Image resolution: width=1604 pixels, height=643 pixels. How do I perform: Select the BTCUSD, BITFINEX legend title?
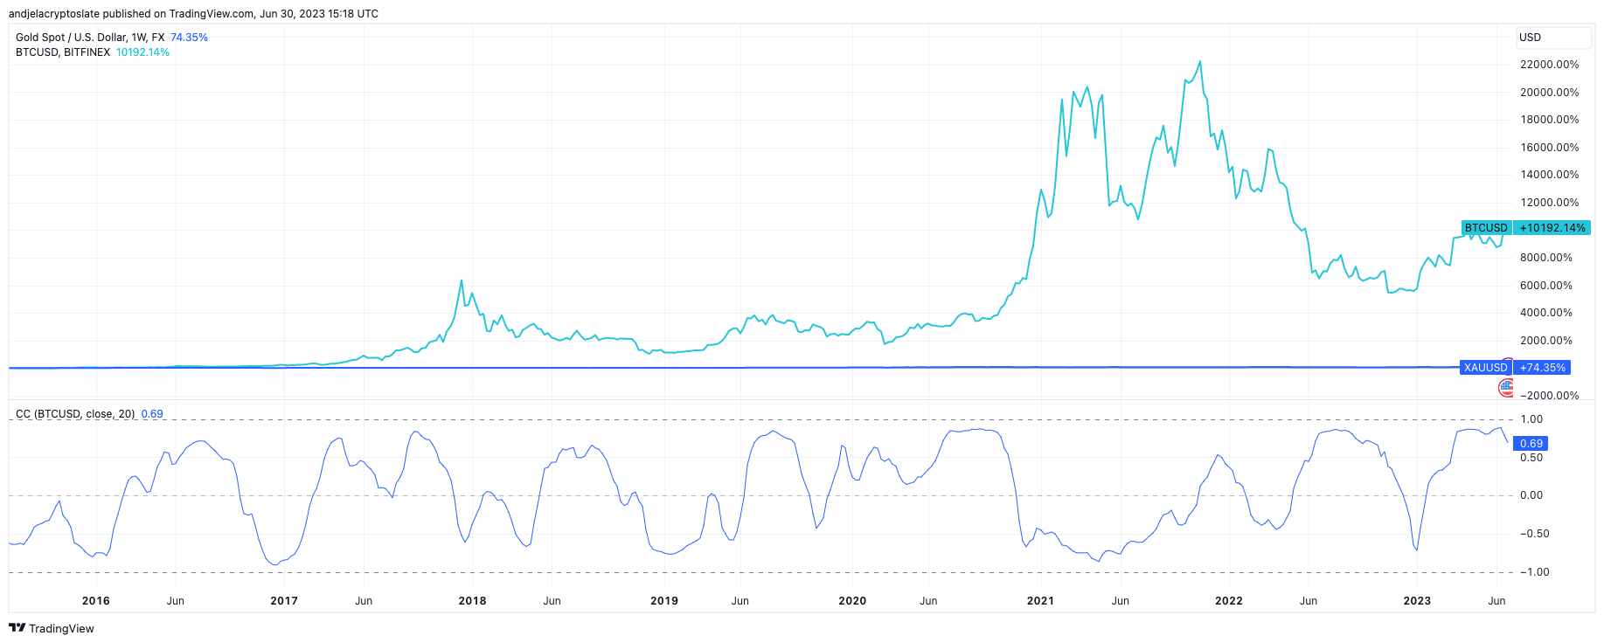tap(63, 52)
